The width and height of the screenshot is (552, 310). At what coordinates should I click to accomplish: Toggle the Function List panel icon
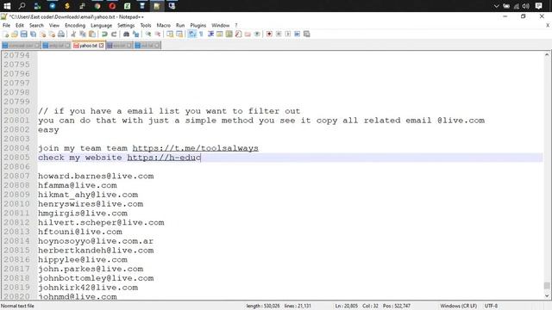tap(238, 34)
